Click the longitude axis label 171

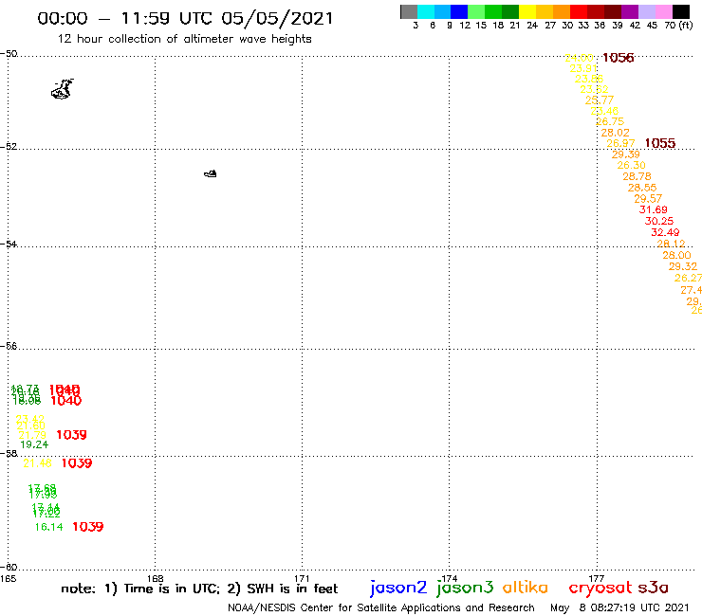[303, 579]
